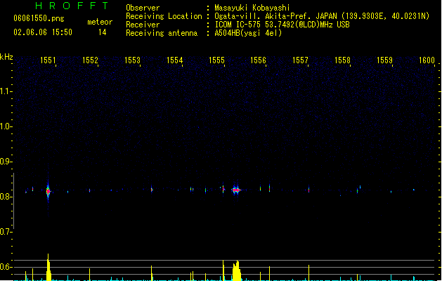Click the 1557 time axis label
This screenshot has height=281, width=442.
coord(300,60)
